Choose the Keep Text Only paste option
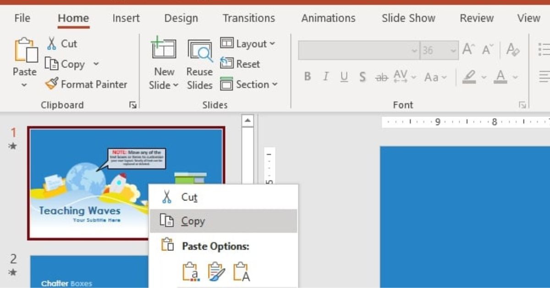 pos(240,272)
